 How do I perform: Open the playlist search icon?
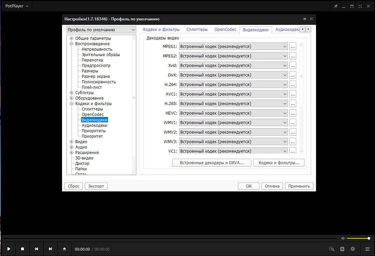[331, 249]
